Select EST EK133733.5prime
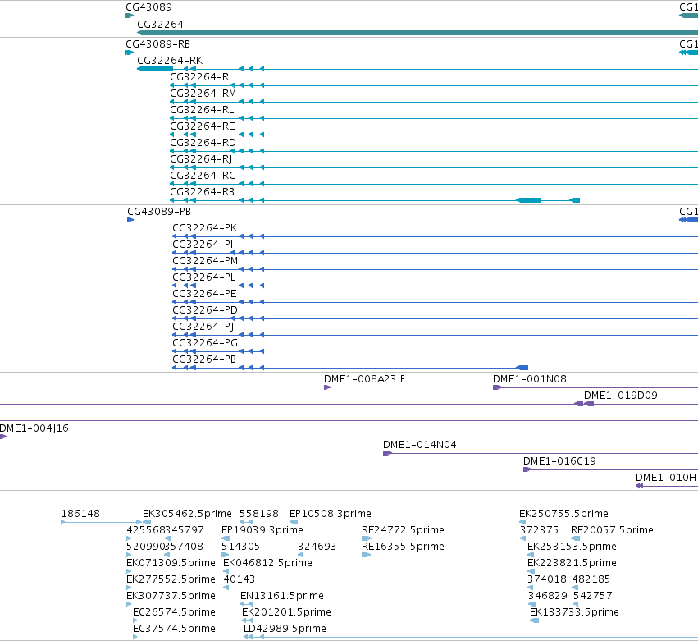This screenshot has width=698, height=641. pyautogui.click(x=574, y=612)
